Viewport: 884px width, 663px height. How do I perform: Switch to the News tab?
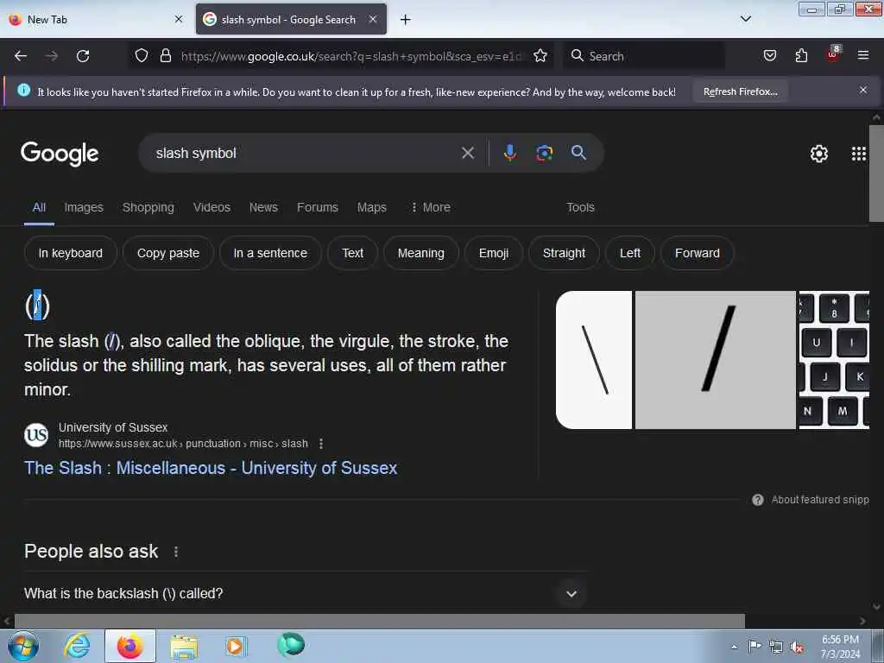(263, 207)
